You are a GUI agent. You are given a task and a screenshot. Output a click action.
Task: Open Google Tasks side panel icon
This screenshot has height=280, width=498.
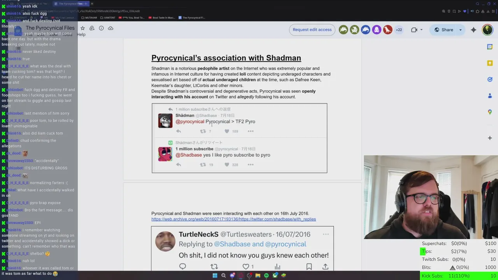(490, 79)
